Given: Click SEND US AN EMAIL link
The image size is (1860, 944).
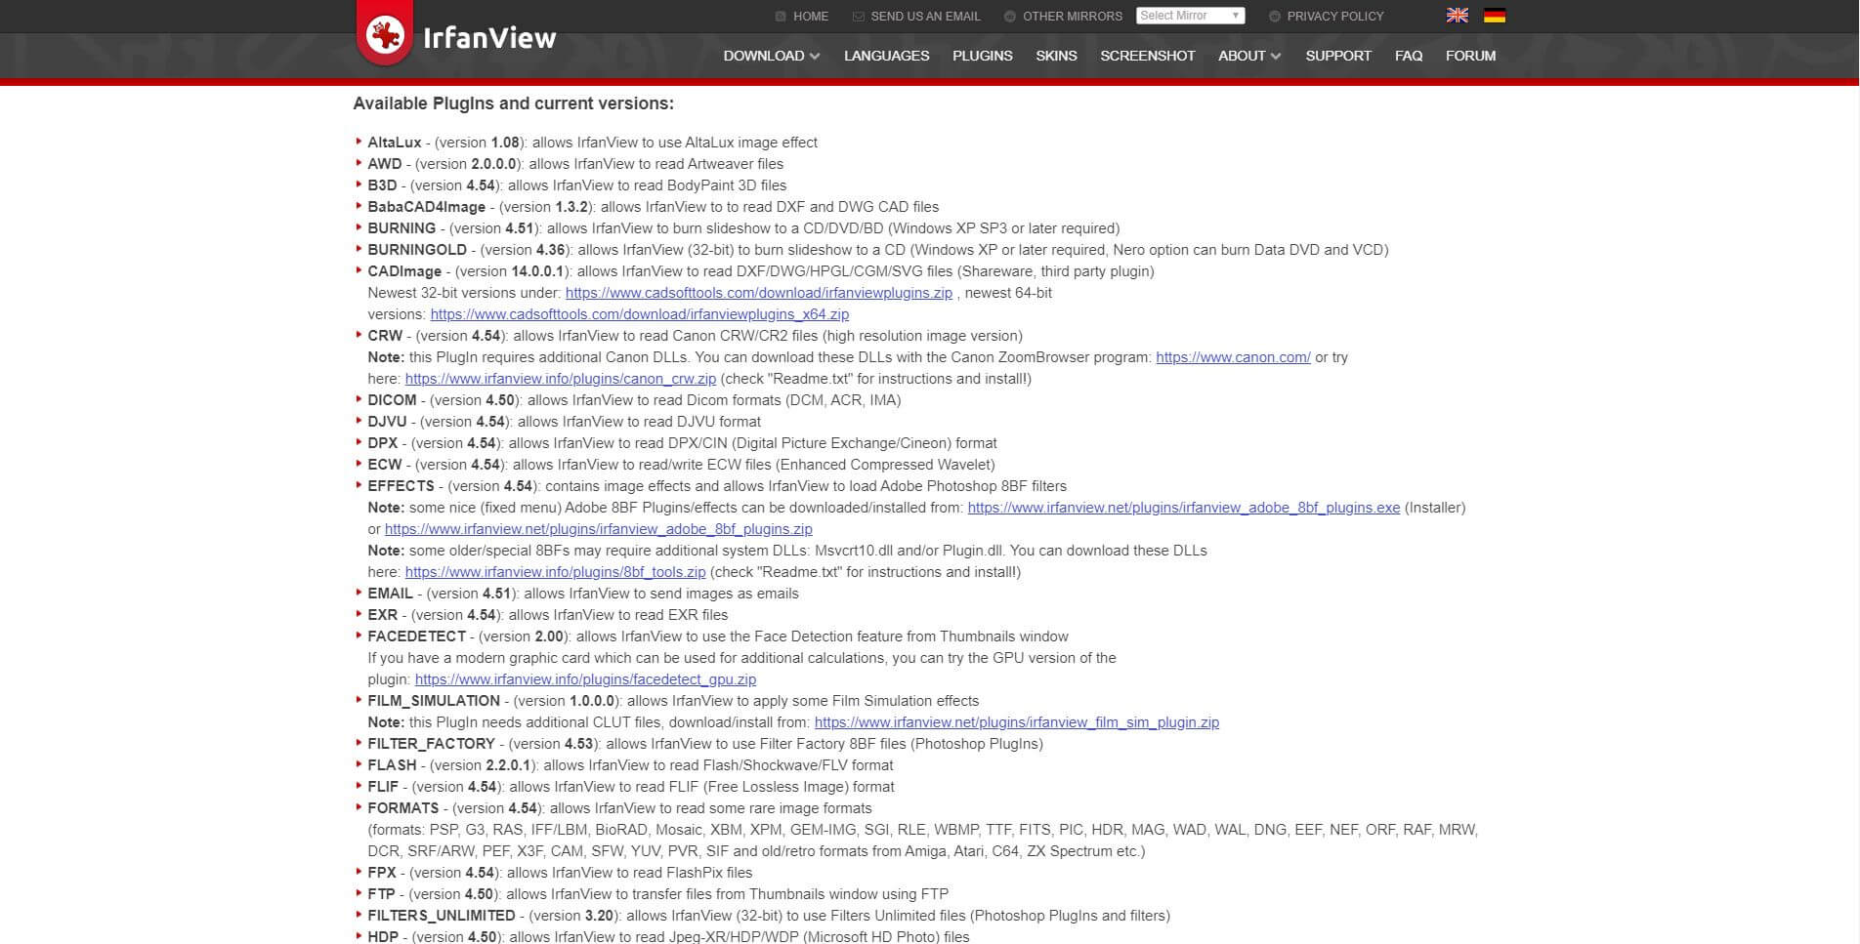Looking at the screenshot, I should point(925,17).
